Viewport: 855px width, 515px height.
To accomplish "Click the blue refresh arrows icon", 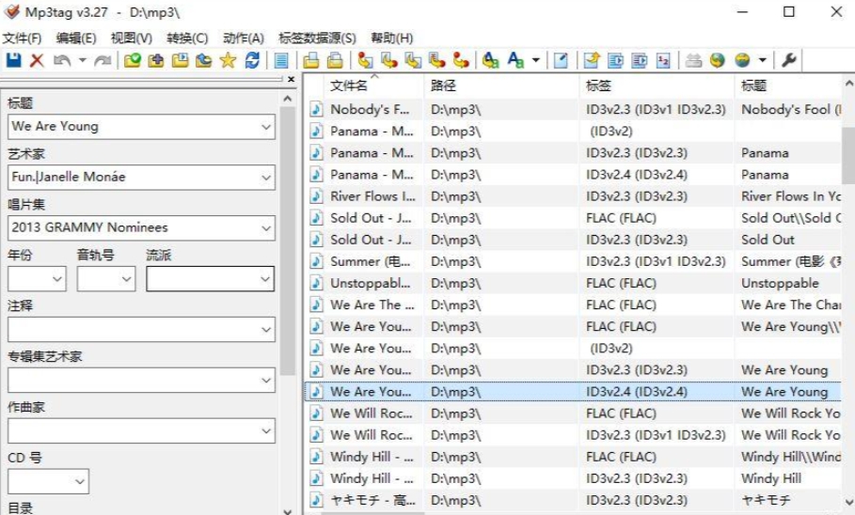I will pyautogui.click(x=252, y=60).
